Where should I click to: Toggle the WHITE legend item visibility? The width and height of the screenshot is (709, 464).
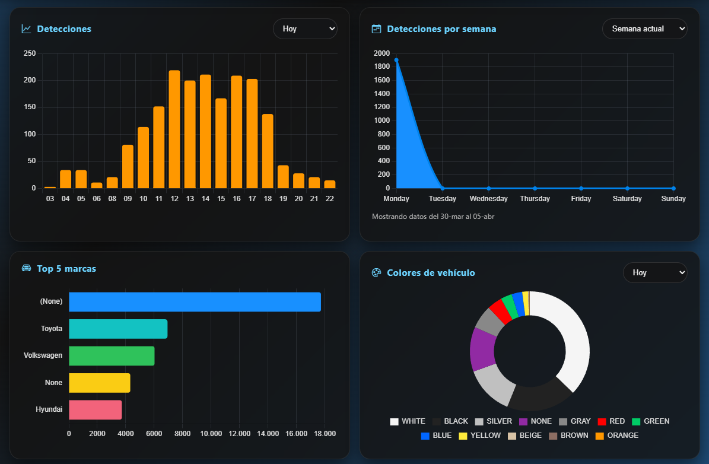pos(408,421)
